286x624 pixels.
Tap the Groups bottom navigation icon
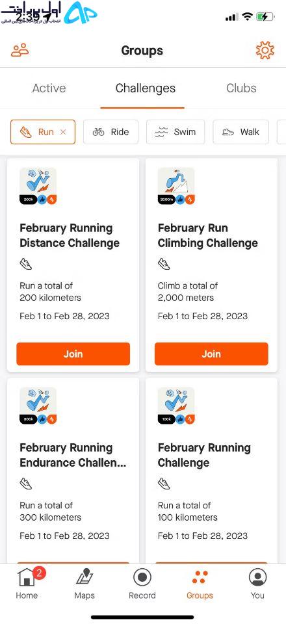(x=200, y=577)
